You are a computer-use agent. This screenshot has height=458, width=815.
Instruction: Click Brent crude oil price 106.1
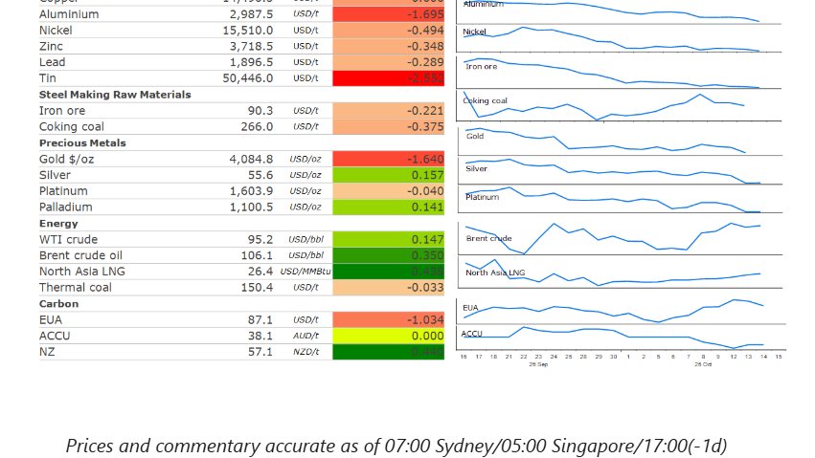coord(257,255)
